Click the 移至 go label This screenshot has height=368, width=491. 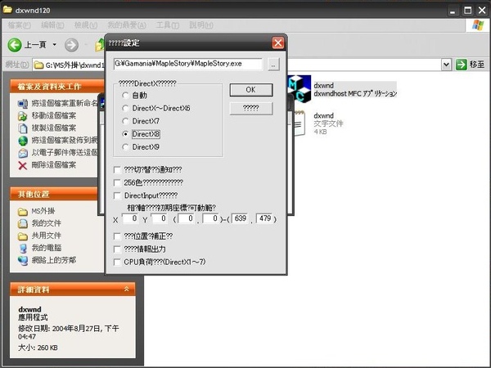point(477,65)
